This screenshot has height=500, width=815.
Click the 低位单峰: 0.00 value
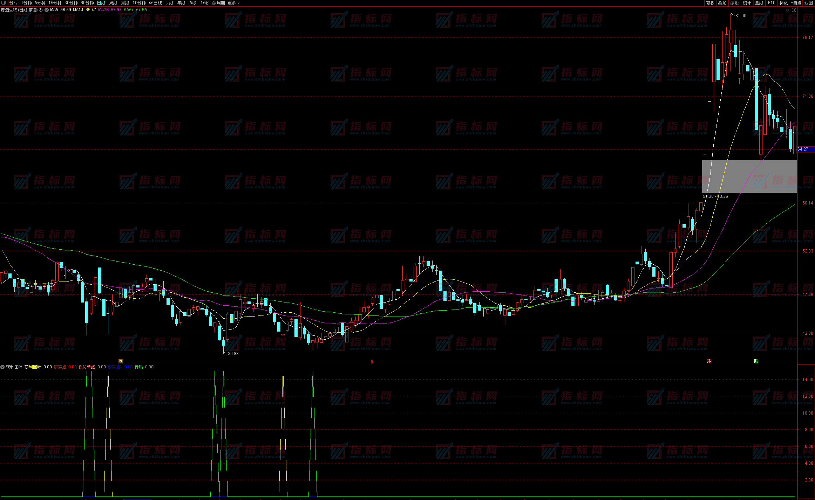pyautogui.click(x=92, y=367)
